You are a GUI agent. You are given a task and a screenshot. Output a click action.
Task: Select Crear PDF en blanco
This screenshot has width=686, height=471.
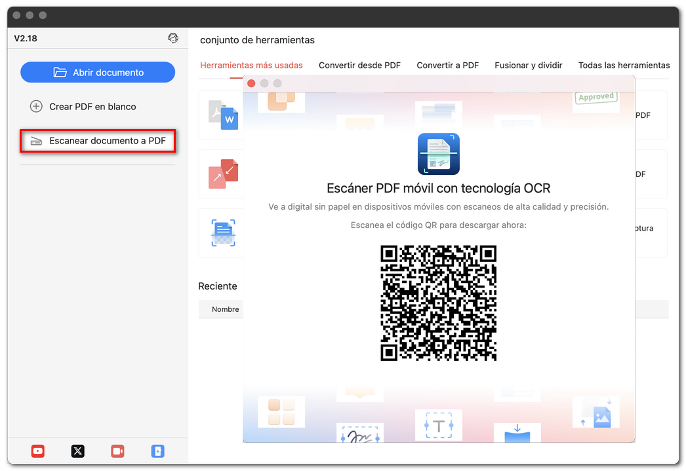point(97,106)
